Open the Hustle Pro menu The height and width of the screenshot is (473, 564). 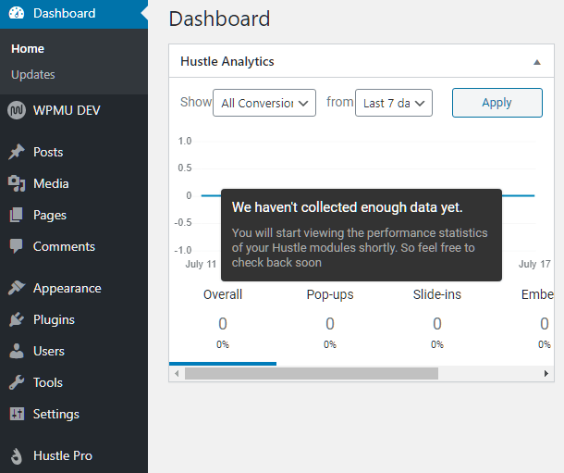click(x=74, y=456)
